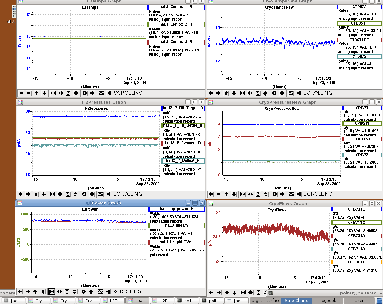This screenshot has height=304, width=383.
Task: Pan up in the CryoFlows graph toolbar
Action: (227, 293)
